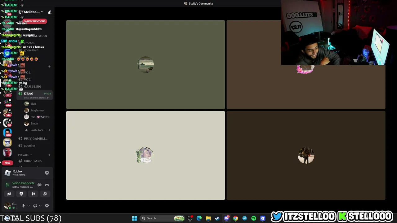Open Google Chrome from the taskbar
The width and height of the screenshot is (397, 223).
coord(235,218)
